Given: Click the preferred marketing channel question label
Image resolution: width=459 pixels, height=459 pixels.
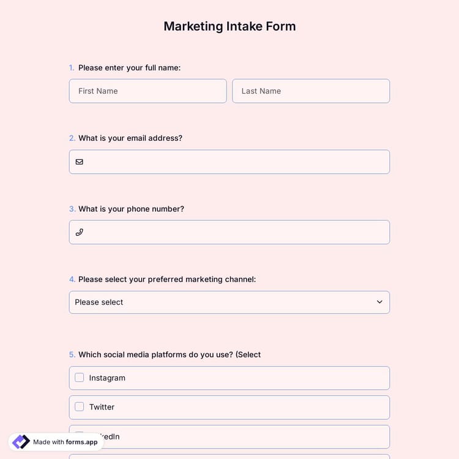Looking at the screenshot, I should pos(166,279).
